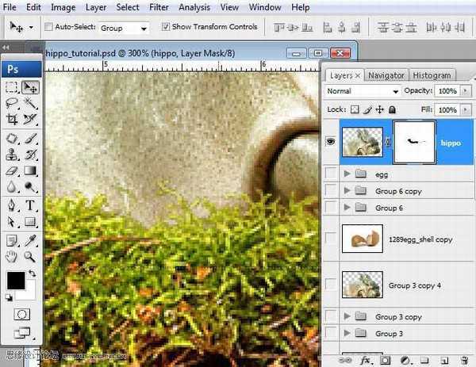476x367 pixels.
Task: Select the Lasso tool
Action: point(12,103)
